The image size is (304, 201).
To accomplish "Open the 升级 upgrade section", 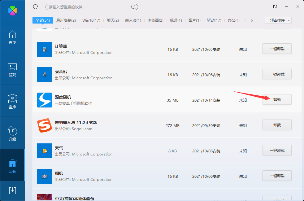I will coord(12,134).
